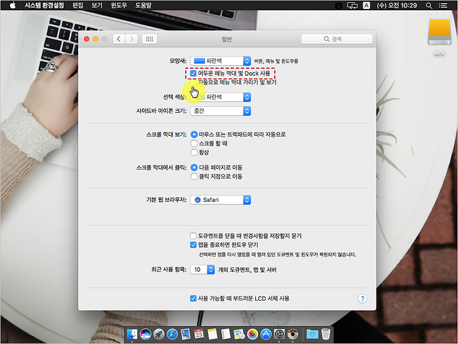This screenshot has height=344, width=458.
Task: Uncheck 앱을 종료하면 윈도우 닫기
Action: pyautogui.click(x=193, y=245)
